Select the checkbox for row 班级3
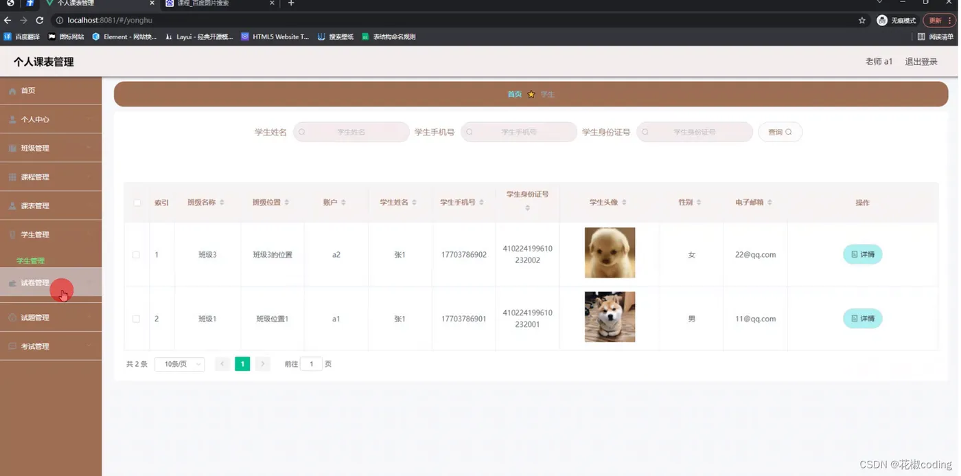This screenshot has height=476, width=961. point(136,255)
